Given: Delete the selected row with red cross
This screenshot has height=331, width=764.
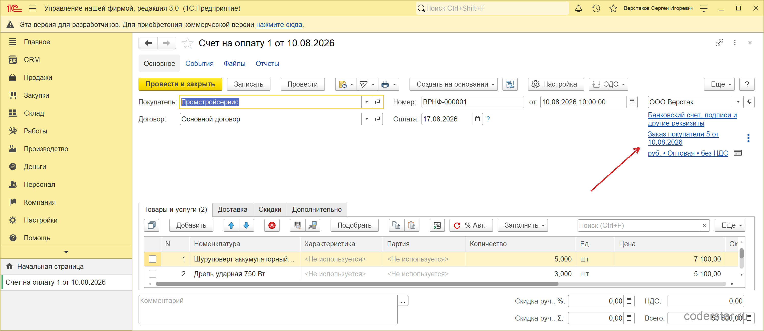Looking at the screenshot, I should point(272,225).
